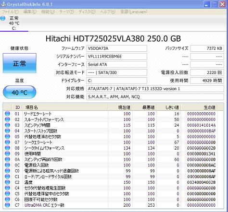Open the 機能(U) menu
The image size is (228, 212).
click(x=48, y=12)
